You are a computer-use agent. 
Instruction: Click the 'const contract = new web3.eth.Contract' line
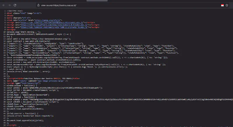pos(28,41)
